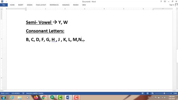Click horizontal scrollbar right arrow

tap(175, 91)
